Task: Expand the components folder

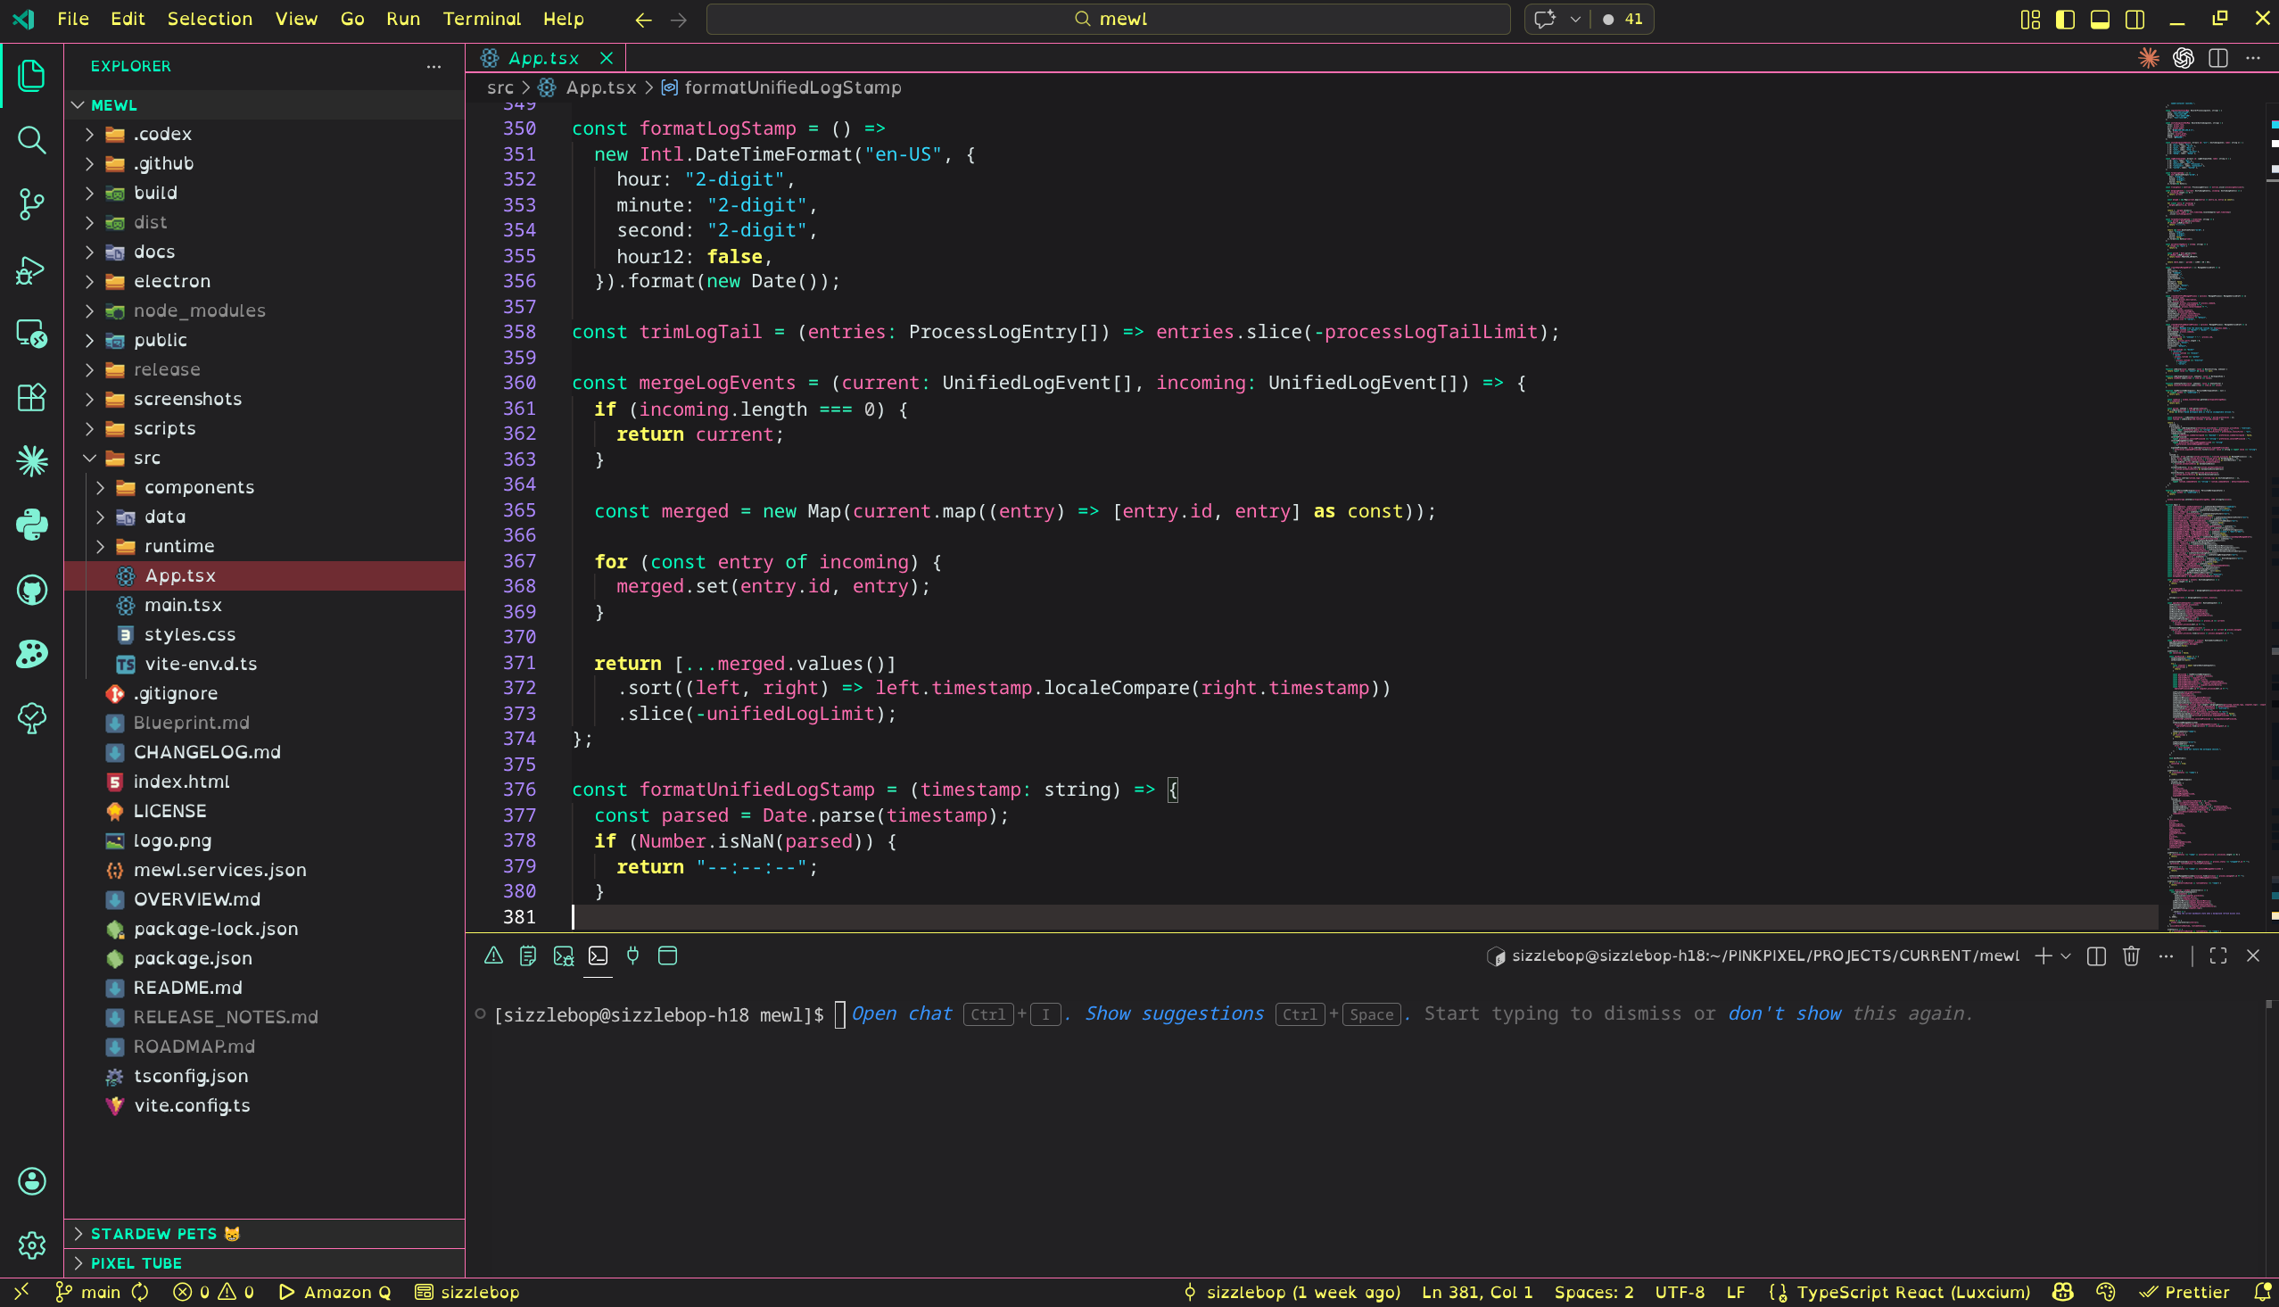Action: pos(198,487)
